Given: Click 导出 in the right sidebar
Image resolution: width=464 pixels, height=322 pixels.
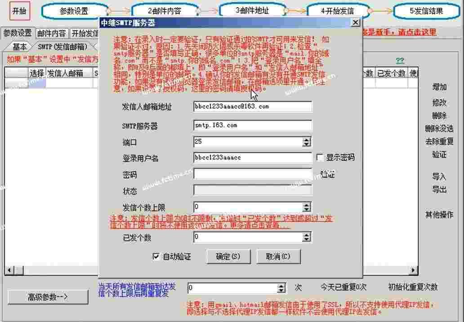Looking at the screenshot, I should tap(439, 189).
